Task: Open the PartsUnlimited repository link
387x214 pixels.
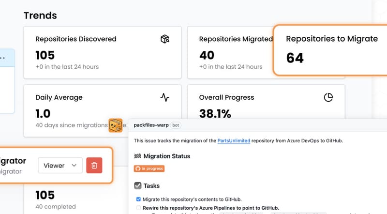Action: point(234,141)
